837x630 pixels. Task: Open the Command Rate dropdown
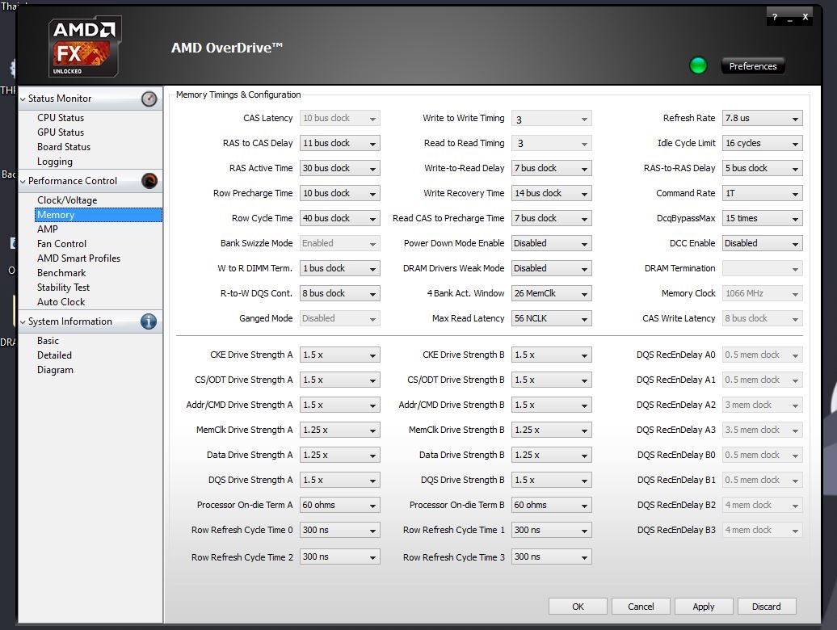click(x=763, y=193)
